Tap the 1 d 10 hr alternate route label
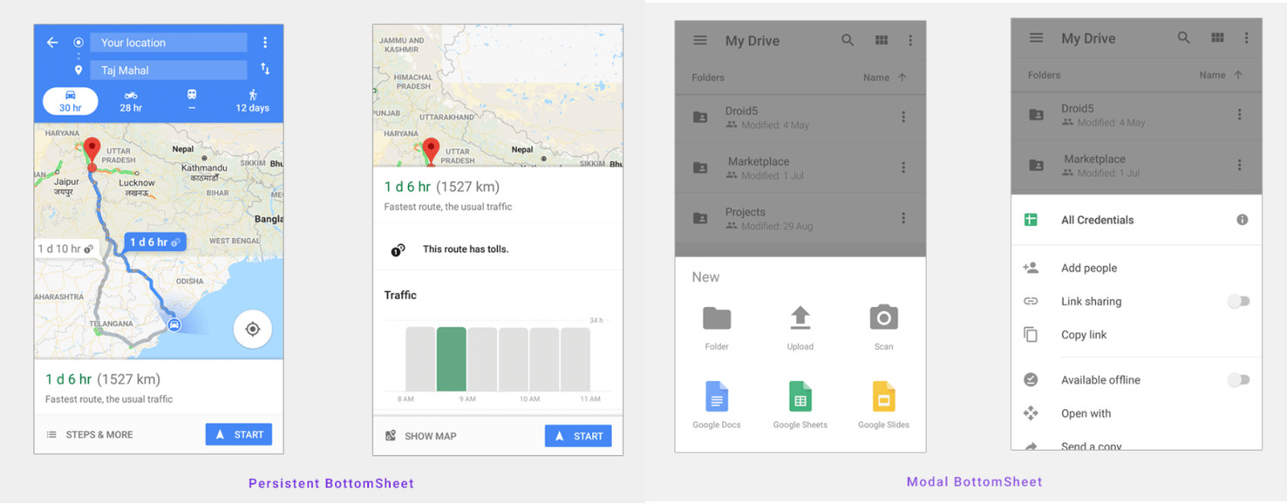Viewport: 1287px width, 504px height. point(65,249)
